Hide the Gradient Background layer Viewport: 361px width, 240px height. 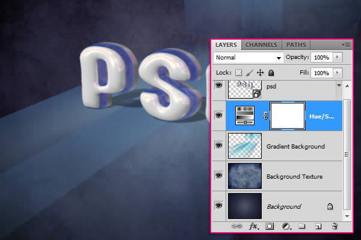click(219, 146)
